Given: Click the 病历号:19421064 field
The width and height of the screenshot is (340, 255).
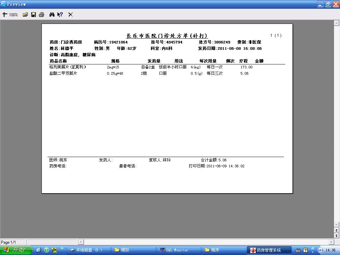Looking at the screenshot, I should (x=111, y=42).
